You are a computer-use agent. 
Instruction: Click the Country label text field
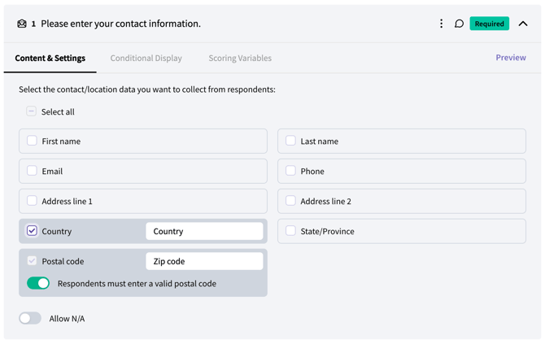point(204,231)
